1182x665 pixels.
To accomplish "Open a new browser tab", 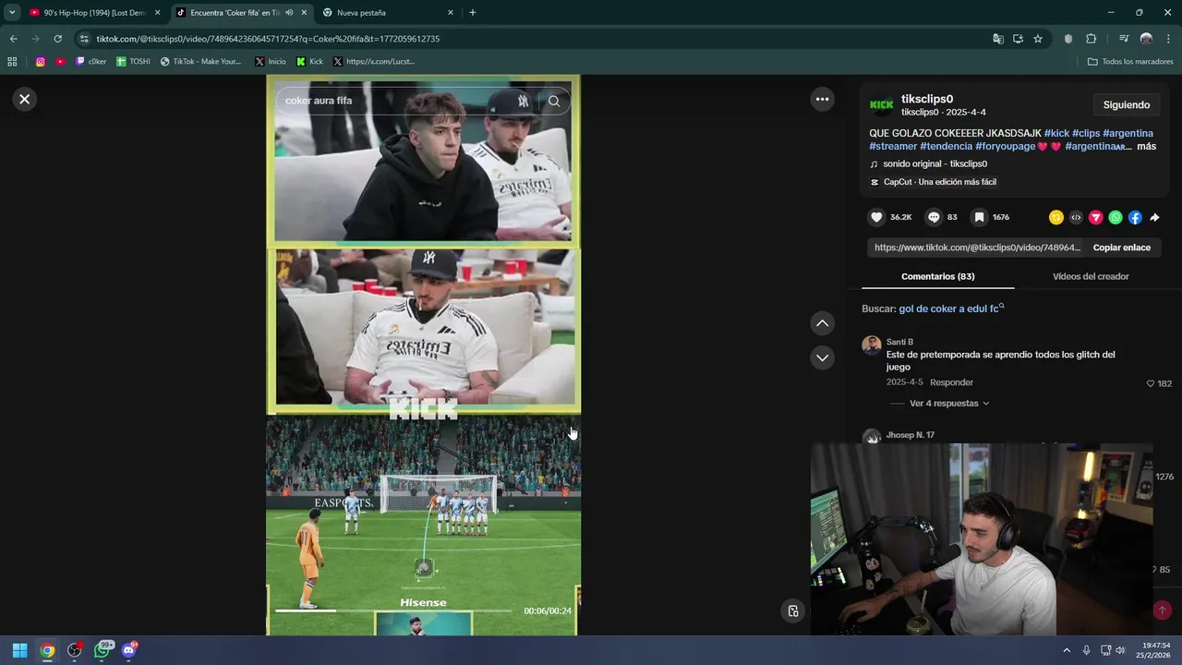I will tap(473, 13).
